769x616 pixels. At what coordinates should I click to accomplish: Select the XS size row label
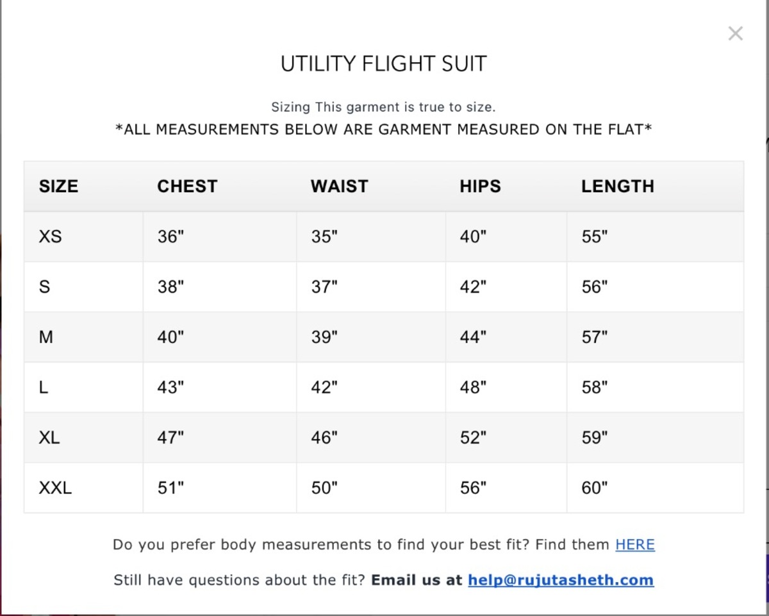click(x=51, y=237)
